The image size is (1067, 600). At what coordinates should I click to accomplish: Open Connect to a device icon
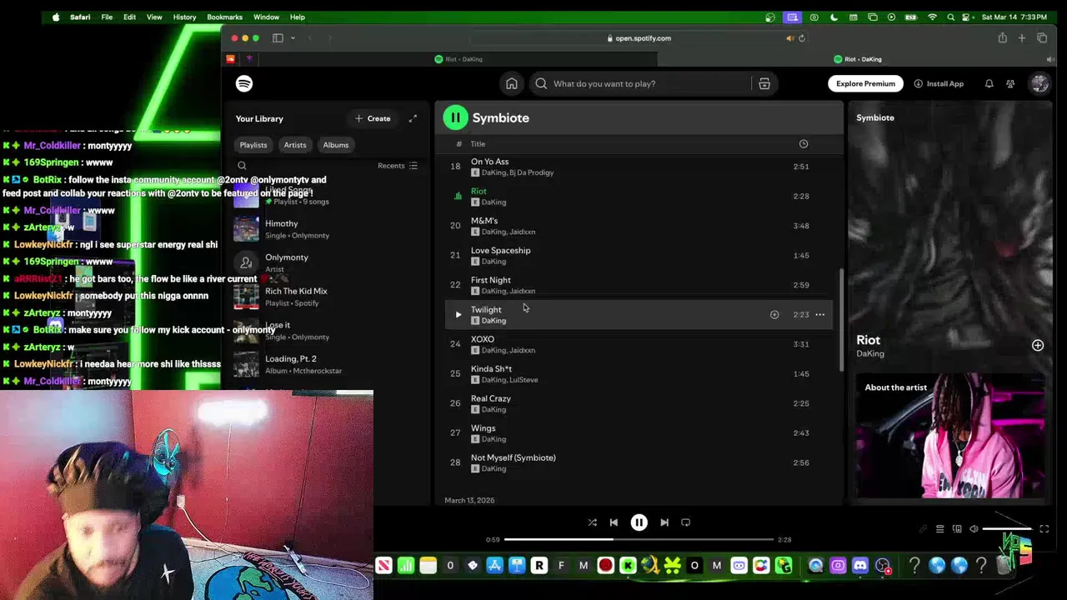pos(957,529)
